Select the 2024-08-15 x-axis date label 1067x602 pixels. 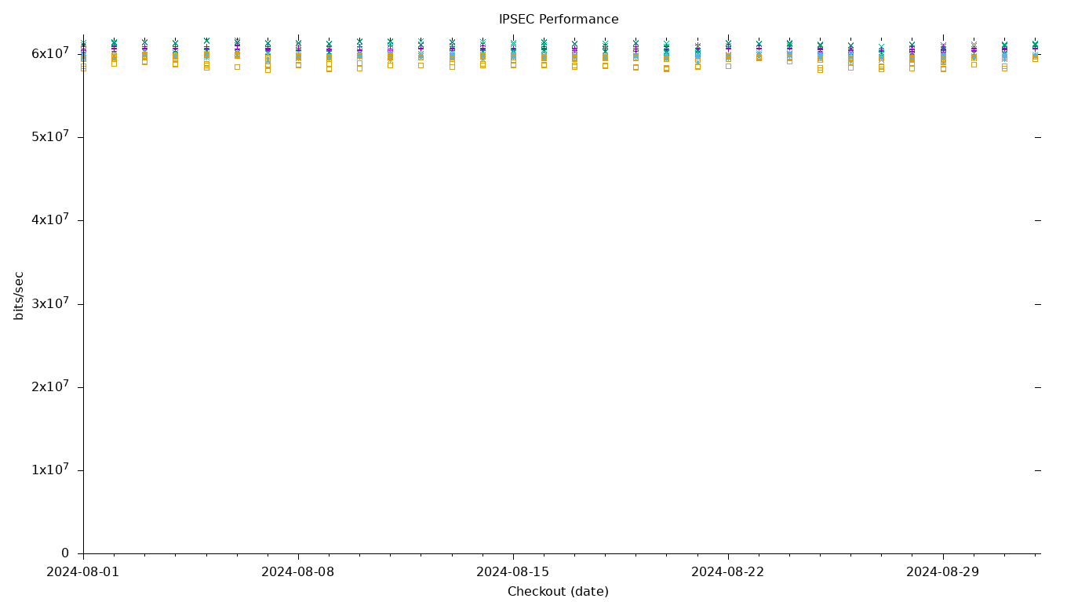(x=513, y=572)
